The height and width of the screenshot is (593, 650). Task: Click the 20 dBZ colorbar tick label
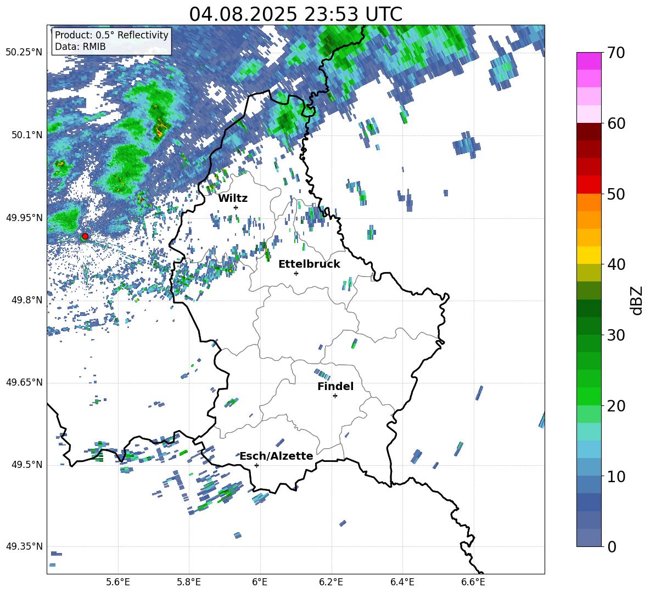point(616,406)
